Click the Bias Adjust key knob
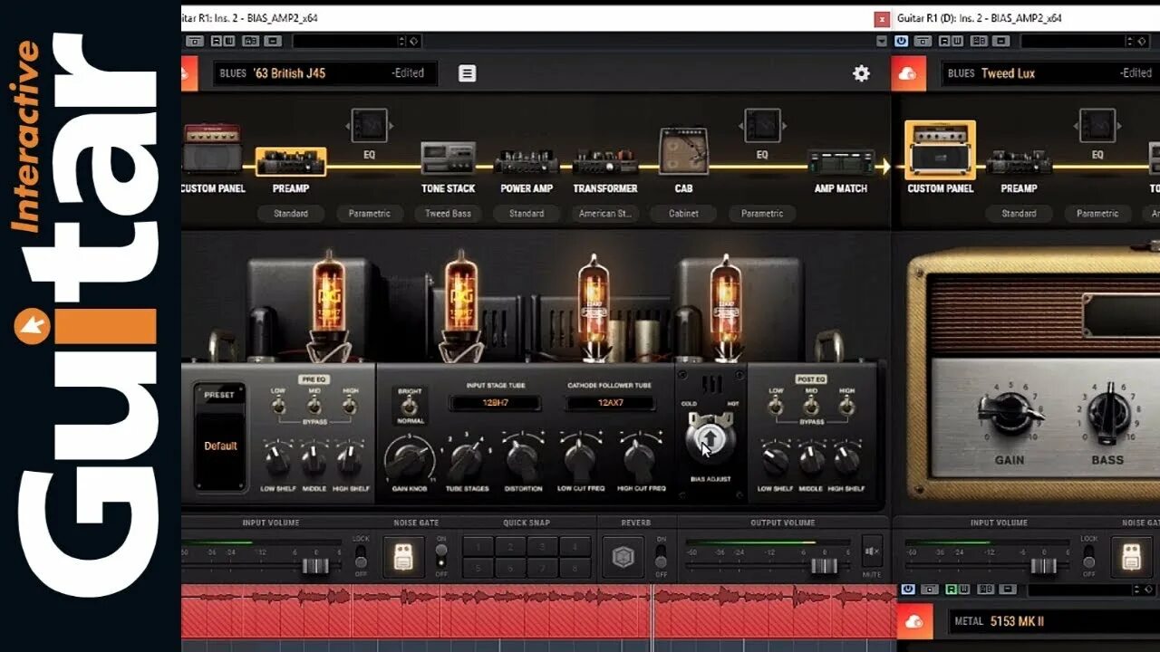The width and height of the screenshot is (1160, 652). [710, 439]
